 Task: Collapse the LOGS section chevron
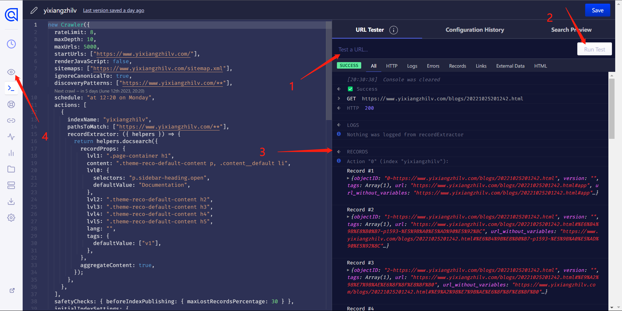(x=339, y=125)
